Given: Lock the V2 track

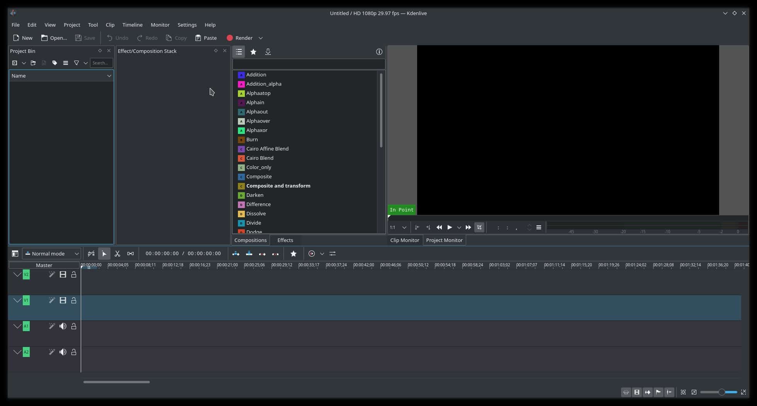Looking at the screenshot, I should (x=73, y=274).
